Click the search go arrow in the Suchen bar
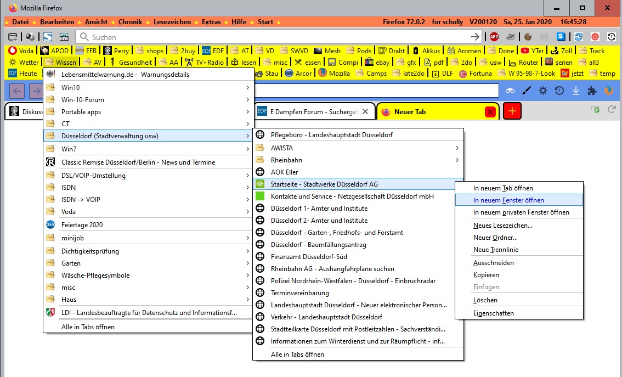 click(x=475, y=37)
